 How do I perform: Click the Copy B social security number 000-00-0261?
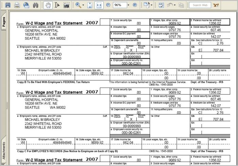(x=131, y=63)
